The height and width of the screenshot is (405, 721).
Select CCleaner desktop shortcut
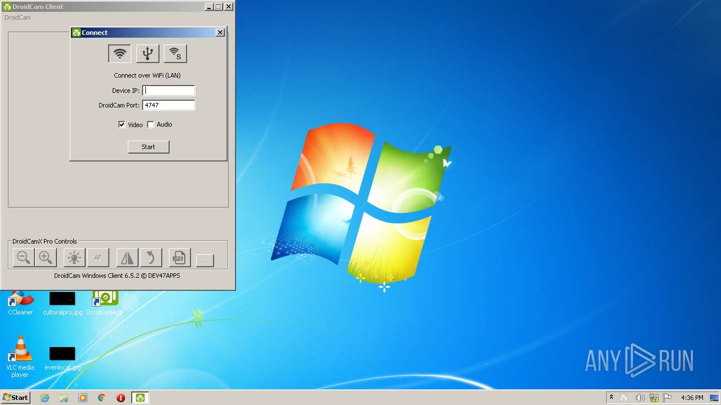click(20, 304)
